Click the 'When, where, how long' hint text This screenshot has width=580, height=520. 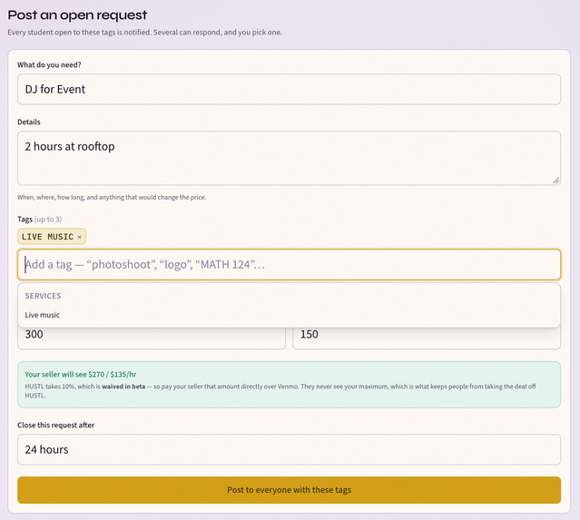[112, 197]
